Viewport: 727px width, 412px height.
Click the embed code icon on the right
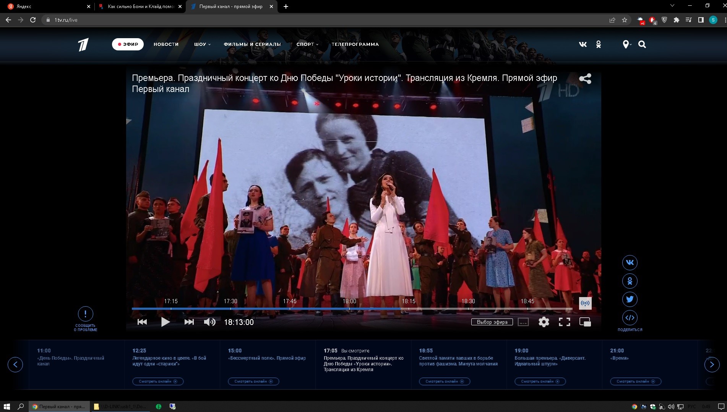coord(630,318)
